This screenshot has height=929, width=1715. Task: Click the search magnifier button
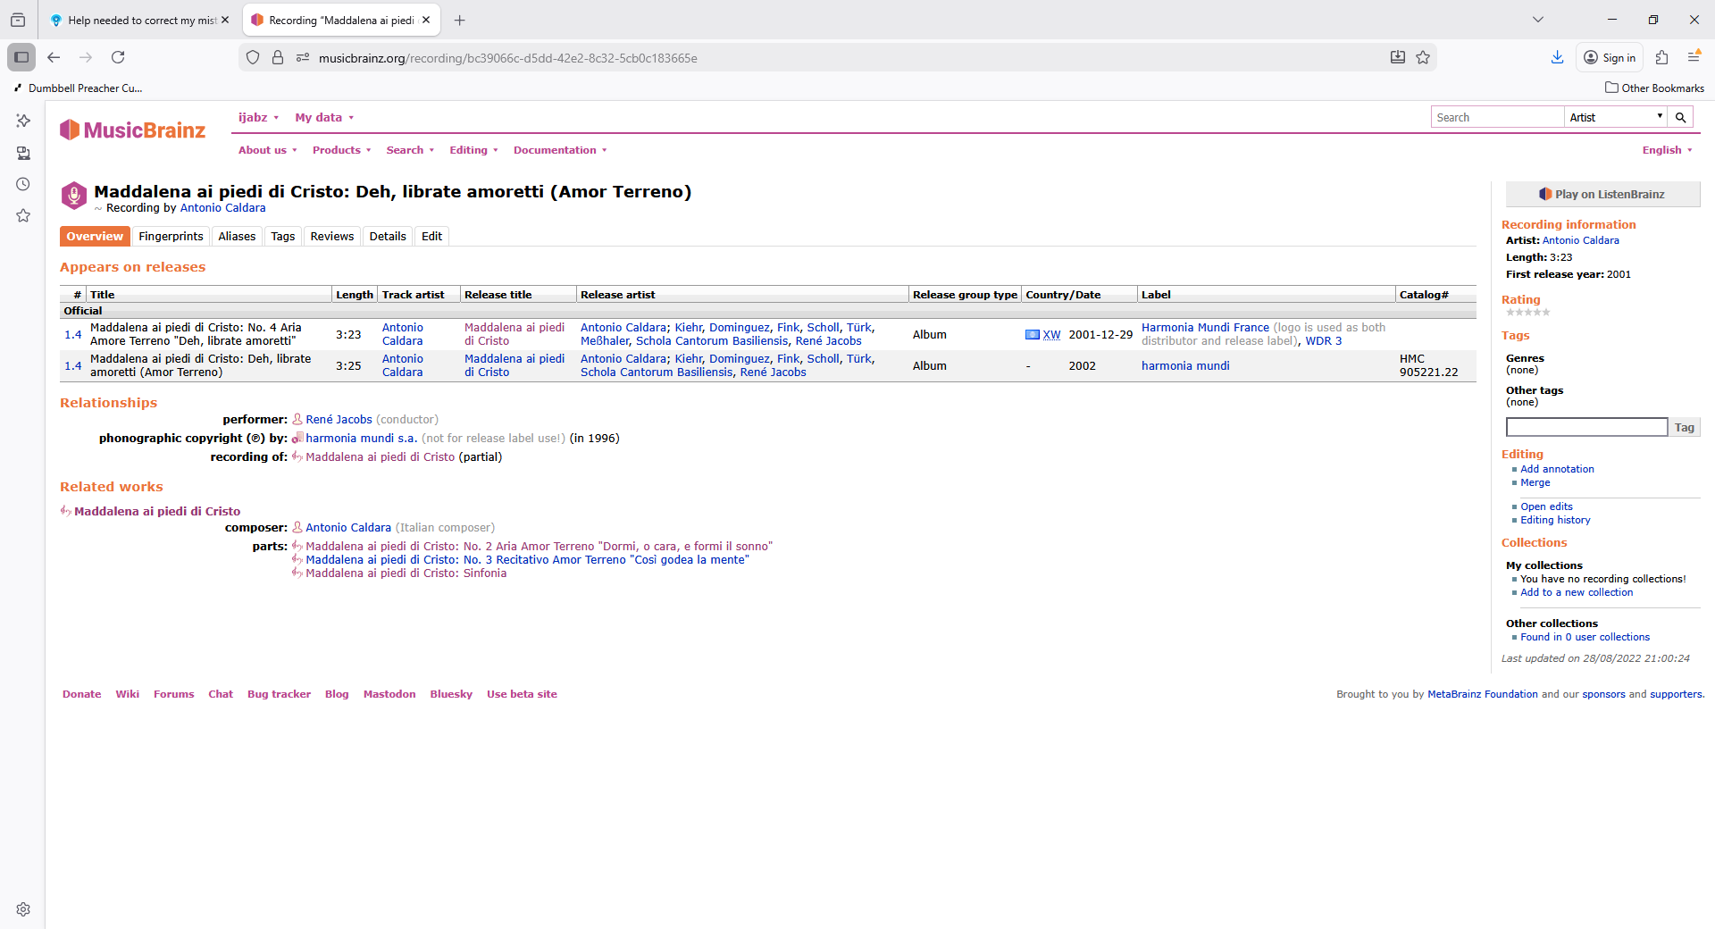click(1680, 117)
